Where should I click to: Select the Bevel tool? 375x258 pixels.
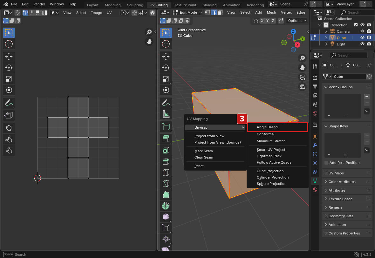(x=166, y=161)
